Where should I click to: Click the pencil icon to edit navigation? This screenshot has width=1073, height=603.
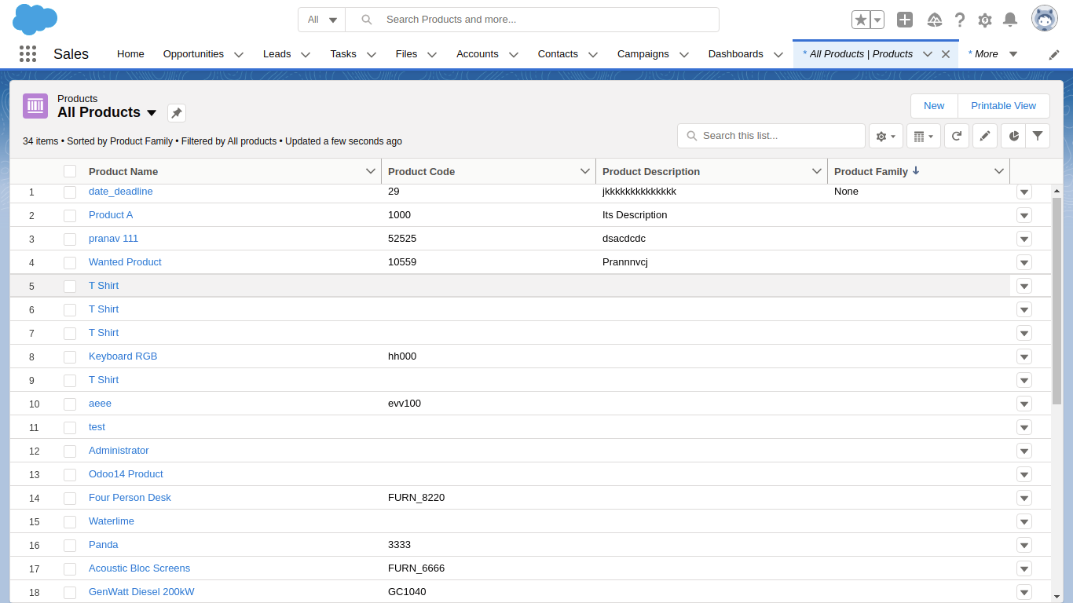pyautogui.click(x=1054, y=54)
